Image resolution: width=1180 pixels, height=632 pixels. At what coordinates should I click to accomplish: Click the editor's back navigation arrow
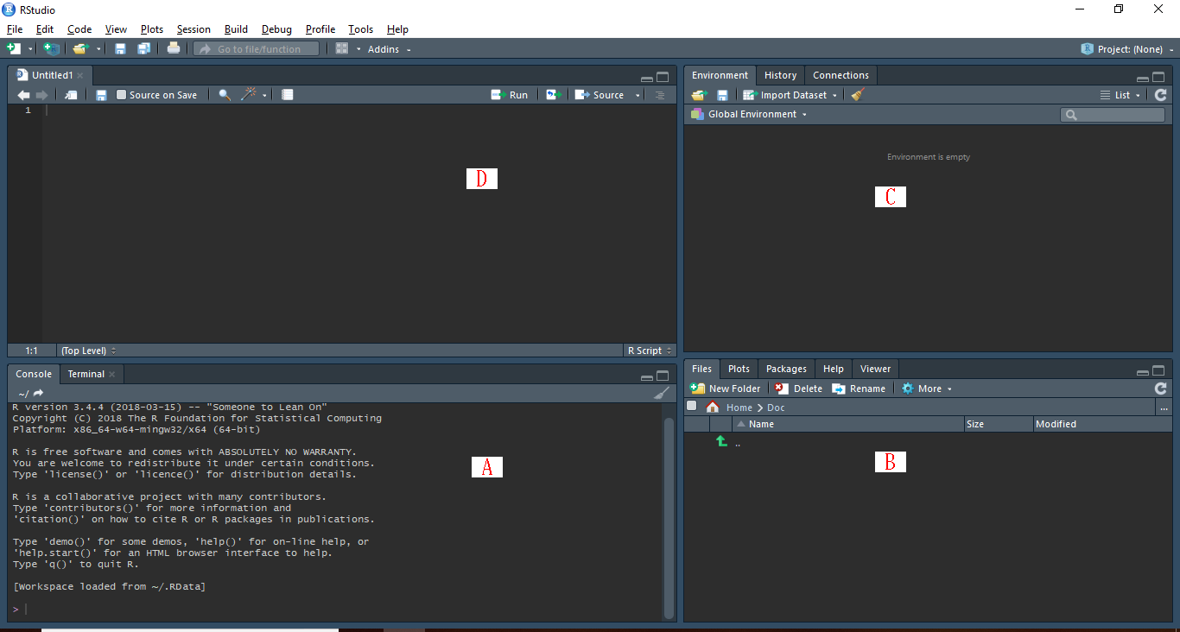[x=23, y=95]
